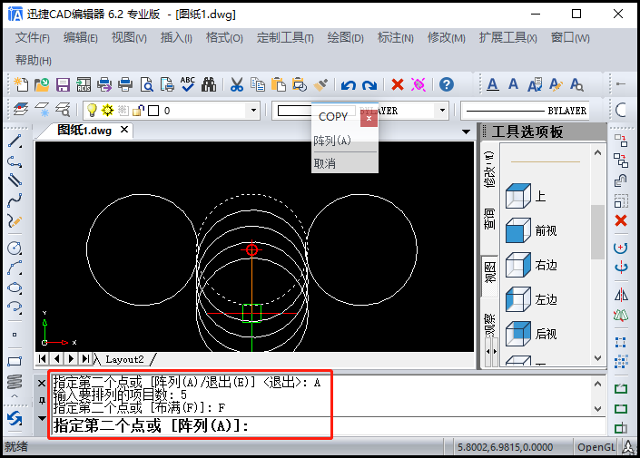Open the drawing tabs list arrow

pos(466,132)
